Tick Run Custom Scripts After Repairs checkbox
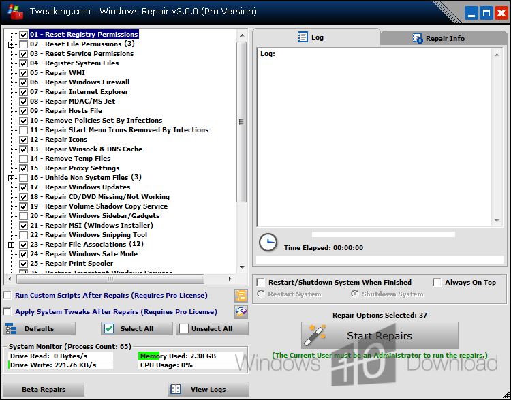This screenshot has height=400, width=511. click(7, 295)
